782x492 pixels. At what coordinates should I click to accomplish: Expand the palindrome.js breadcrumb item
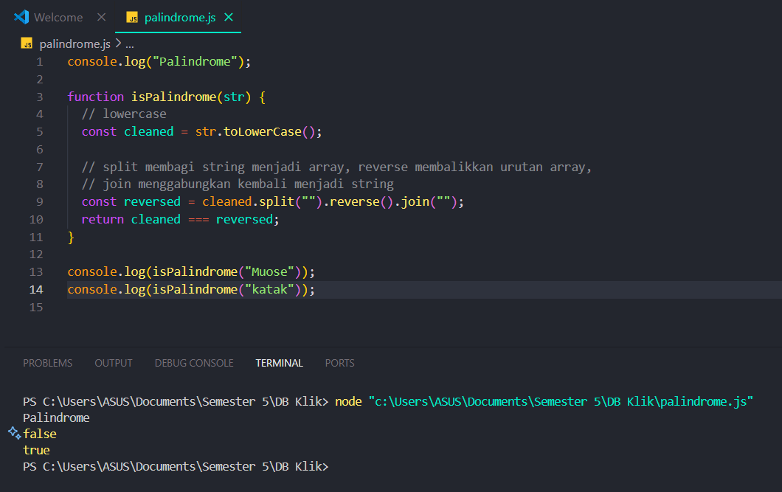75,44
